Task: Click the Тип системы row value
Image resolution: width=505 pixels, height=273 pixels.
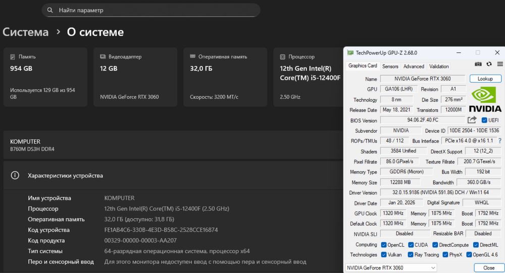Action: [x=177, y=251]
